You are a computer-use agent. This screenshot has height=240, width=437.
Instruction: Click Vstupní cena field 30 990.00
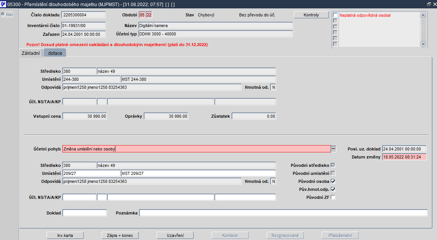84,116
